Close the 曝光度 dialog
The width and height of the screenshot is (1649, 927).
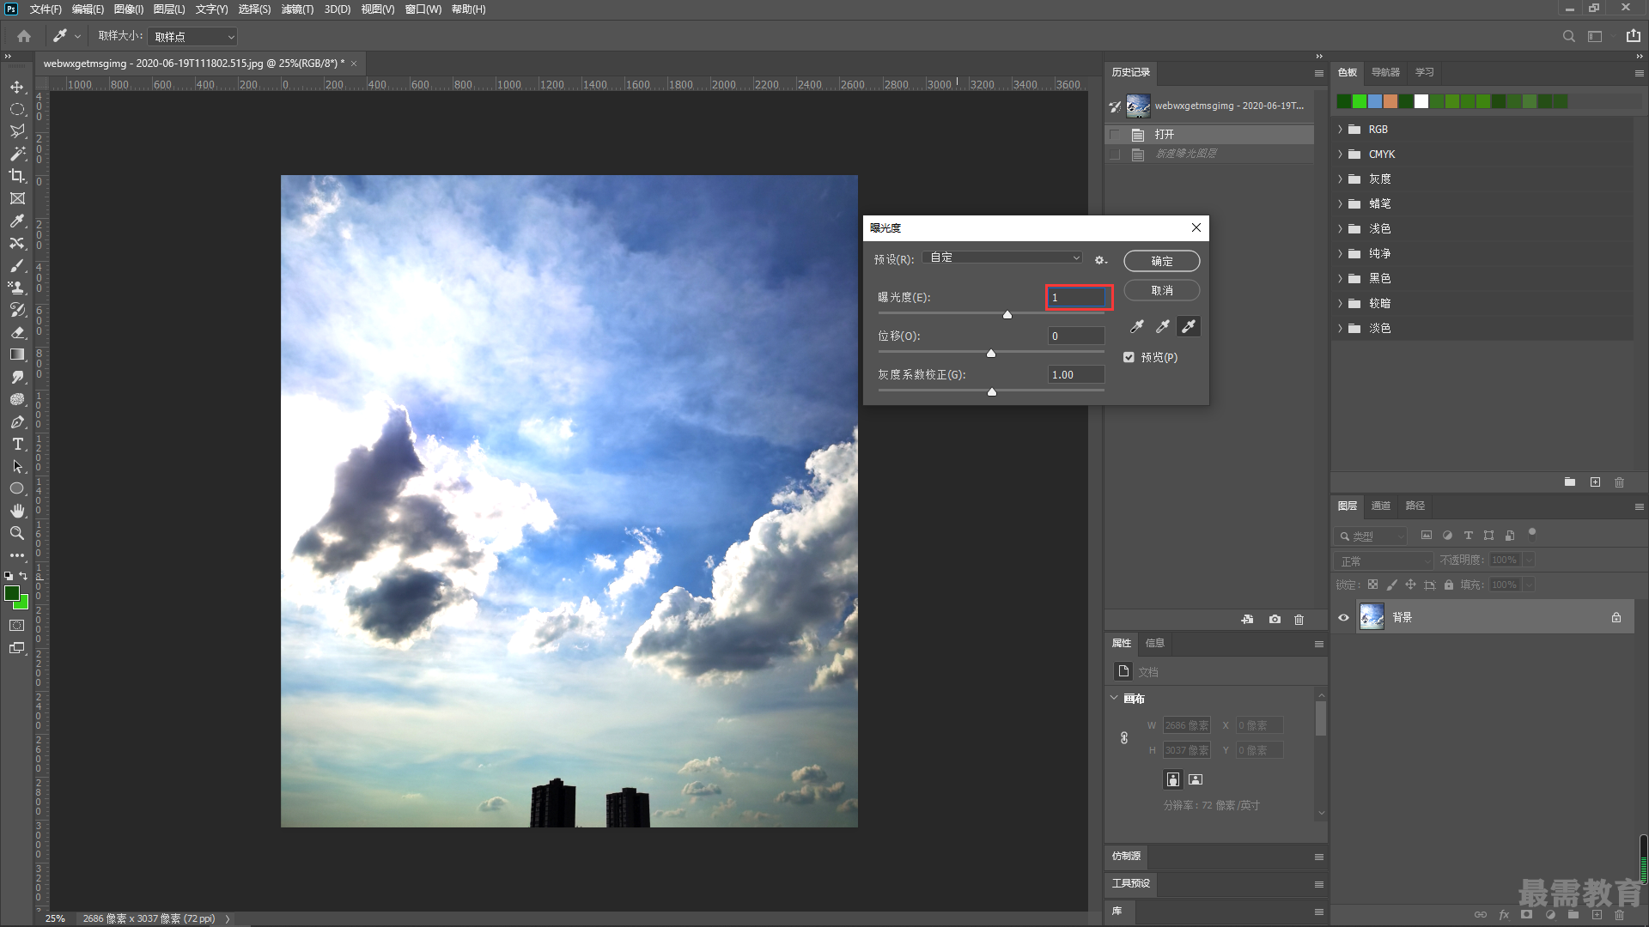coord(1196,227)
